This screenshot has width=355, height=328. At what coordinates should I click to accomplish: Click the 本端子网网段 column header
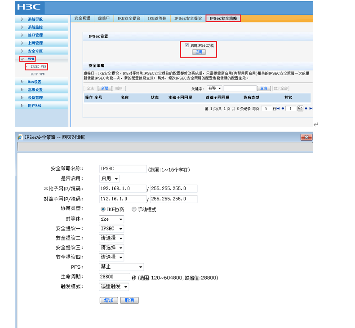[x=180, y=98]
